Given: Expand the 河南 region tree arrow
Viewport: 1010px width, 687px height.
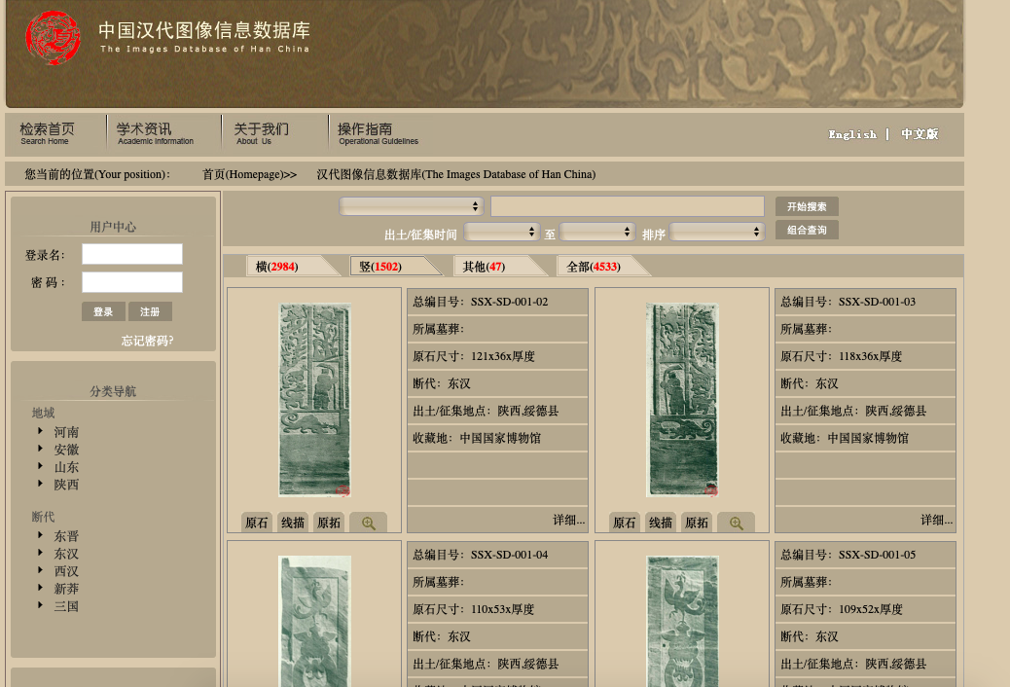Looking at the screenshot, I should 41,431.
